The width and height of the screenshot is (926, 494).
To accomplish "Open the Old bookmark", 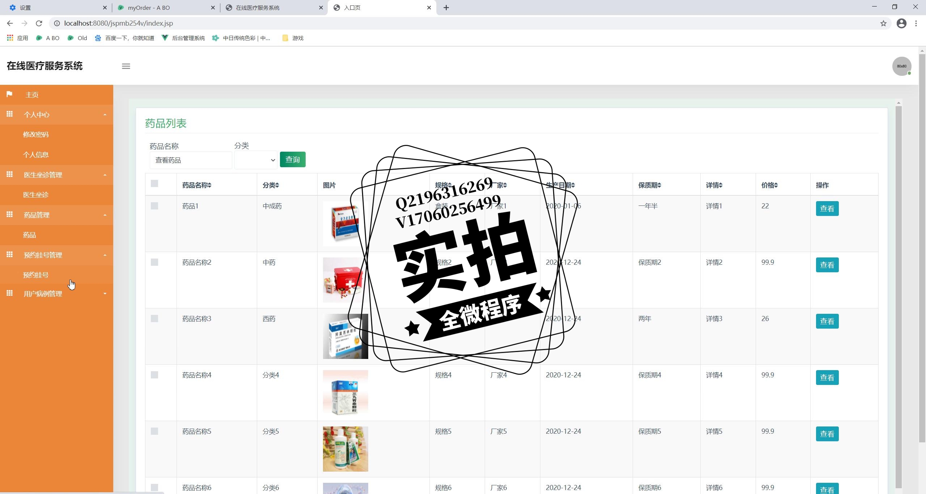I will click(77, 38).
